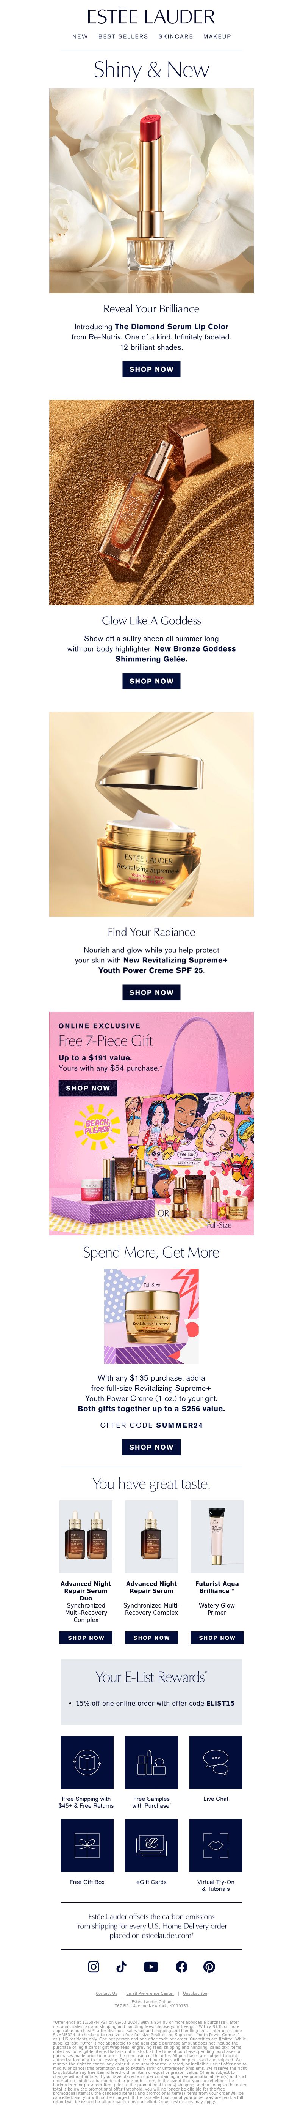The width and height of the screenshot is (303, 2108).
Task: Open the Instagram social icon
Action: tap(94, 1966)
